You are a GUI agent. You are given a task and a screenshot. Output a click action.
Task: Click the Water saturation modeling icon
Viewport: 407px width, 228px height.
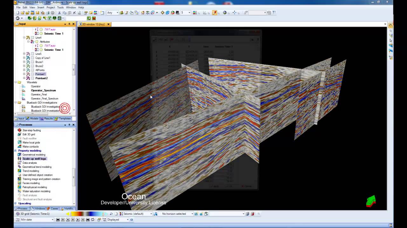click(x=19, y=191)
